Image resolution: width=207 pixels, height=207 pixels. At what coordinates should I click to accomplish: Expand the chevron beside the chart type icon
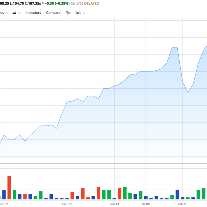tap(20, 13)
